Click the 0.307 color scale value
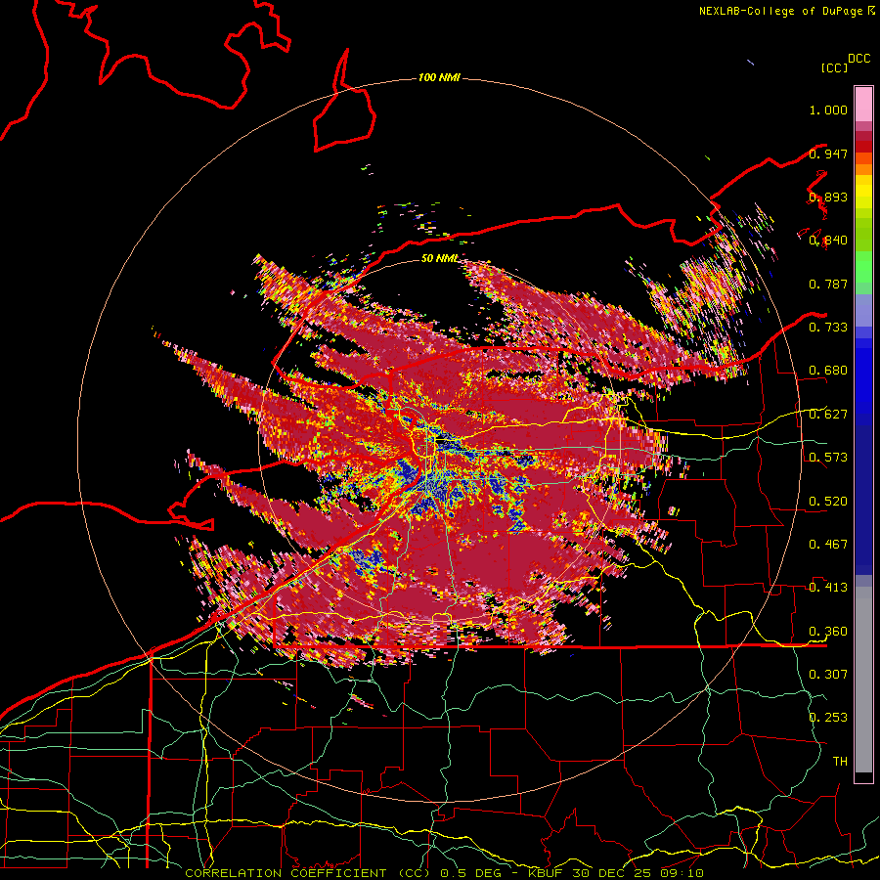This screenshot has width=880, height=880. coord(828,675)
